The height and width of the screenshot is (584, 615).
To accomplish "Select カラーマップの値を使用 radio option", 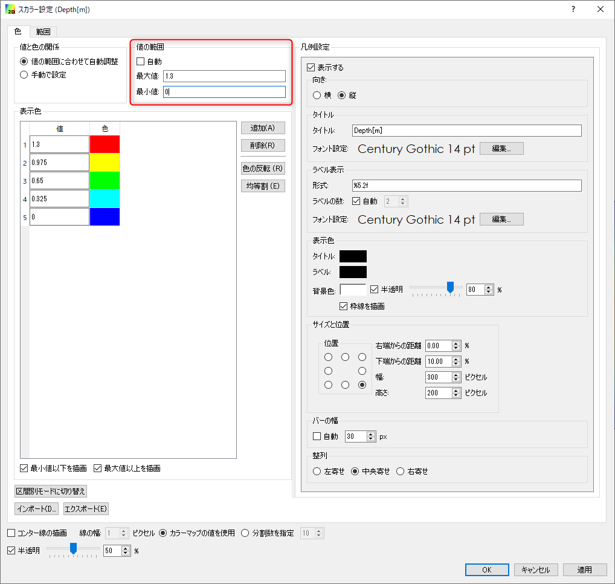I will click(163, 533).
